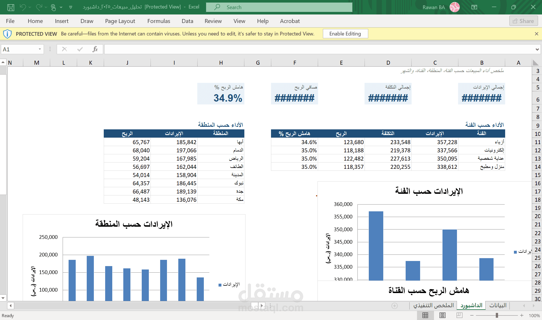Open Touch mode dropdown arrow
Viewport: 542px width, 320px height.
(61, 7)
